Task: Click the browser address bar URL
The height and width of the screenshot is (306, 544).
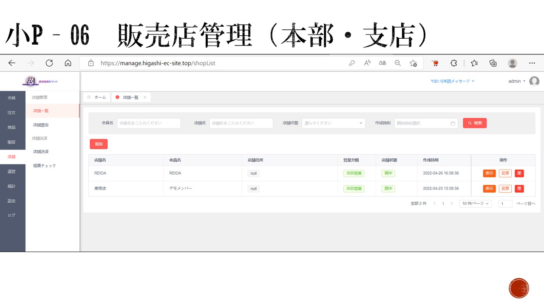Action: pyautogui.click(x=158, y=63)
